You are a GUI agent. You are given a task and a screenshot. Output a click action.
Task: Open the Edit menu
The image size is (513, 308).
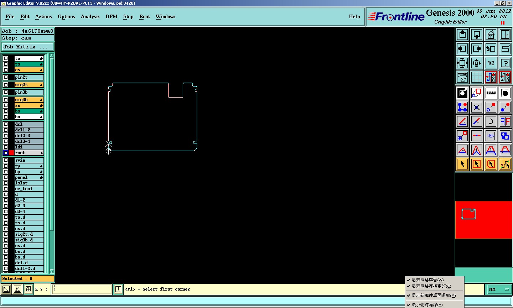pos(25,16)
